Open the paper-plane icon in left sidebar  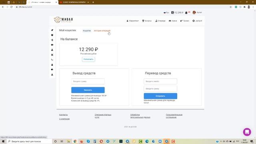[52, 30]
